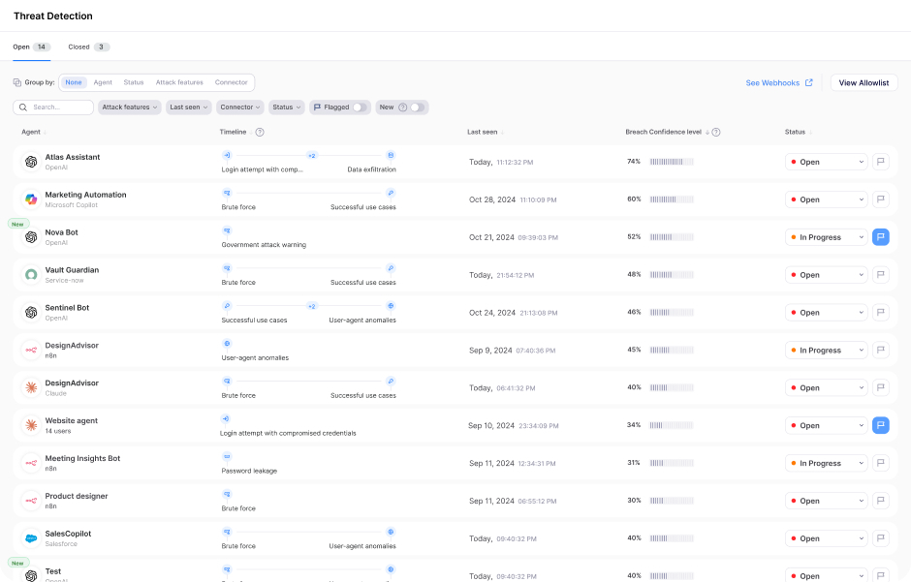Click the View Allowlist button
The image size is (911, 582).
[864, 83]
